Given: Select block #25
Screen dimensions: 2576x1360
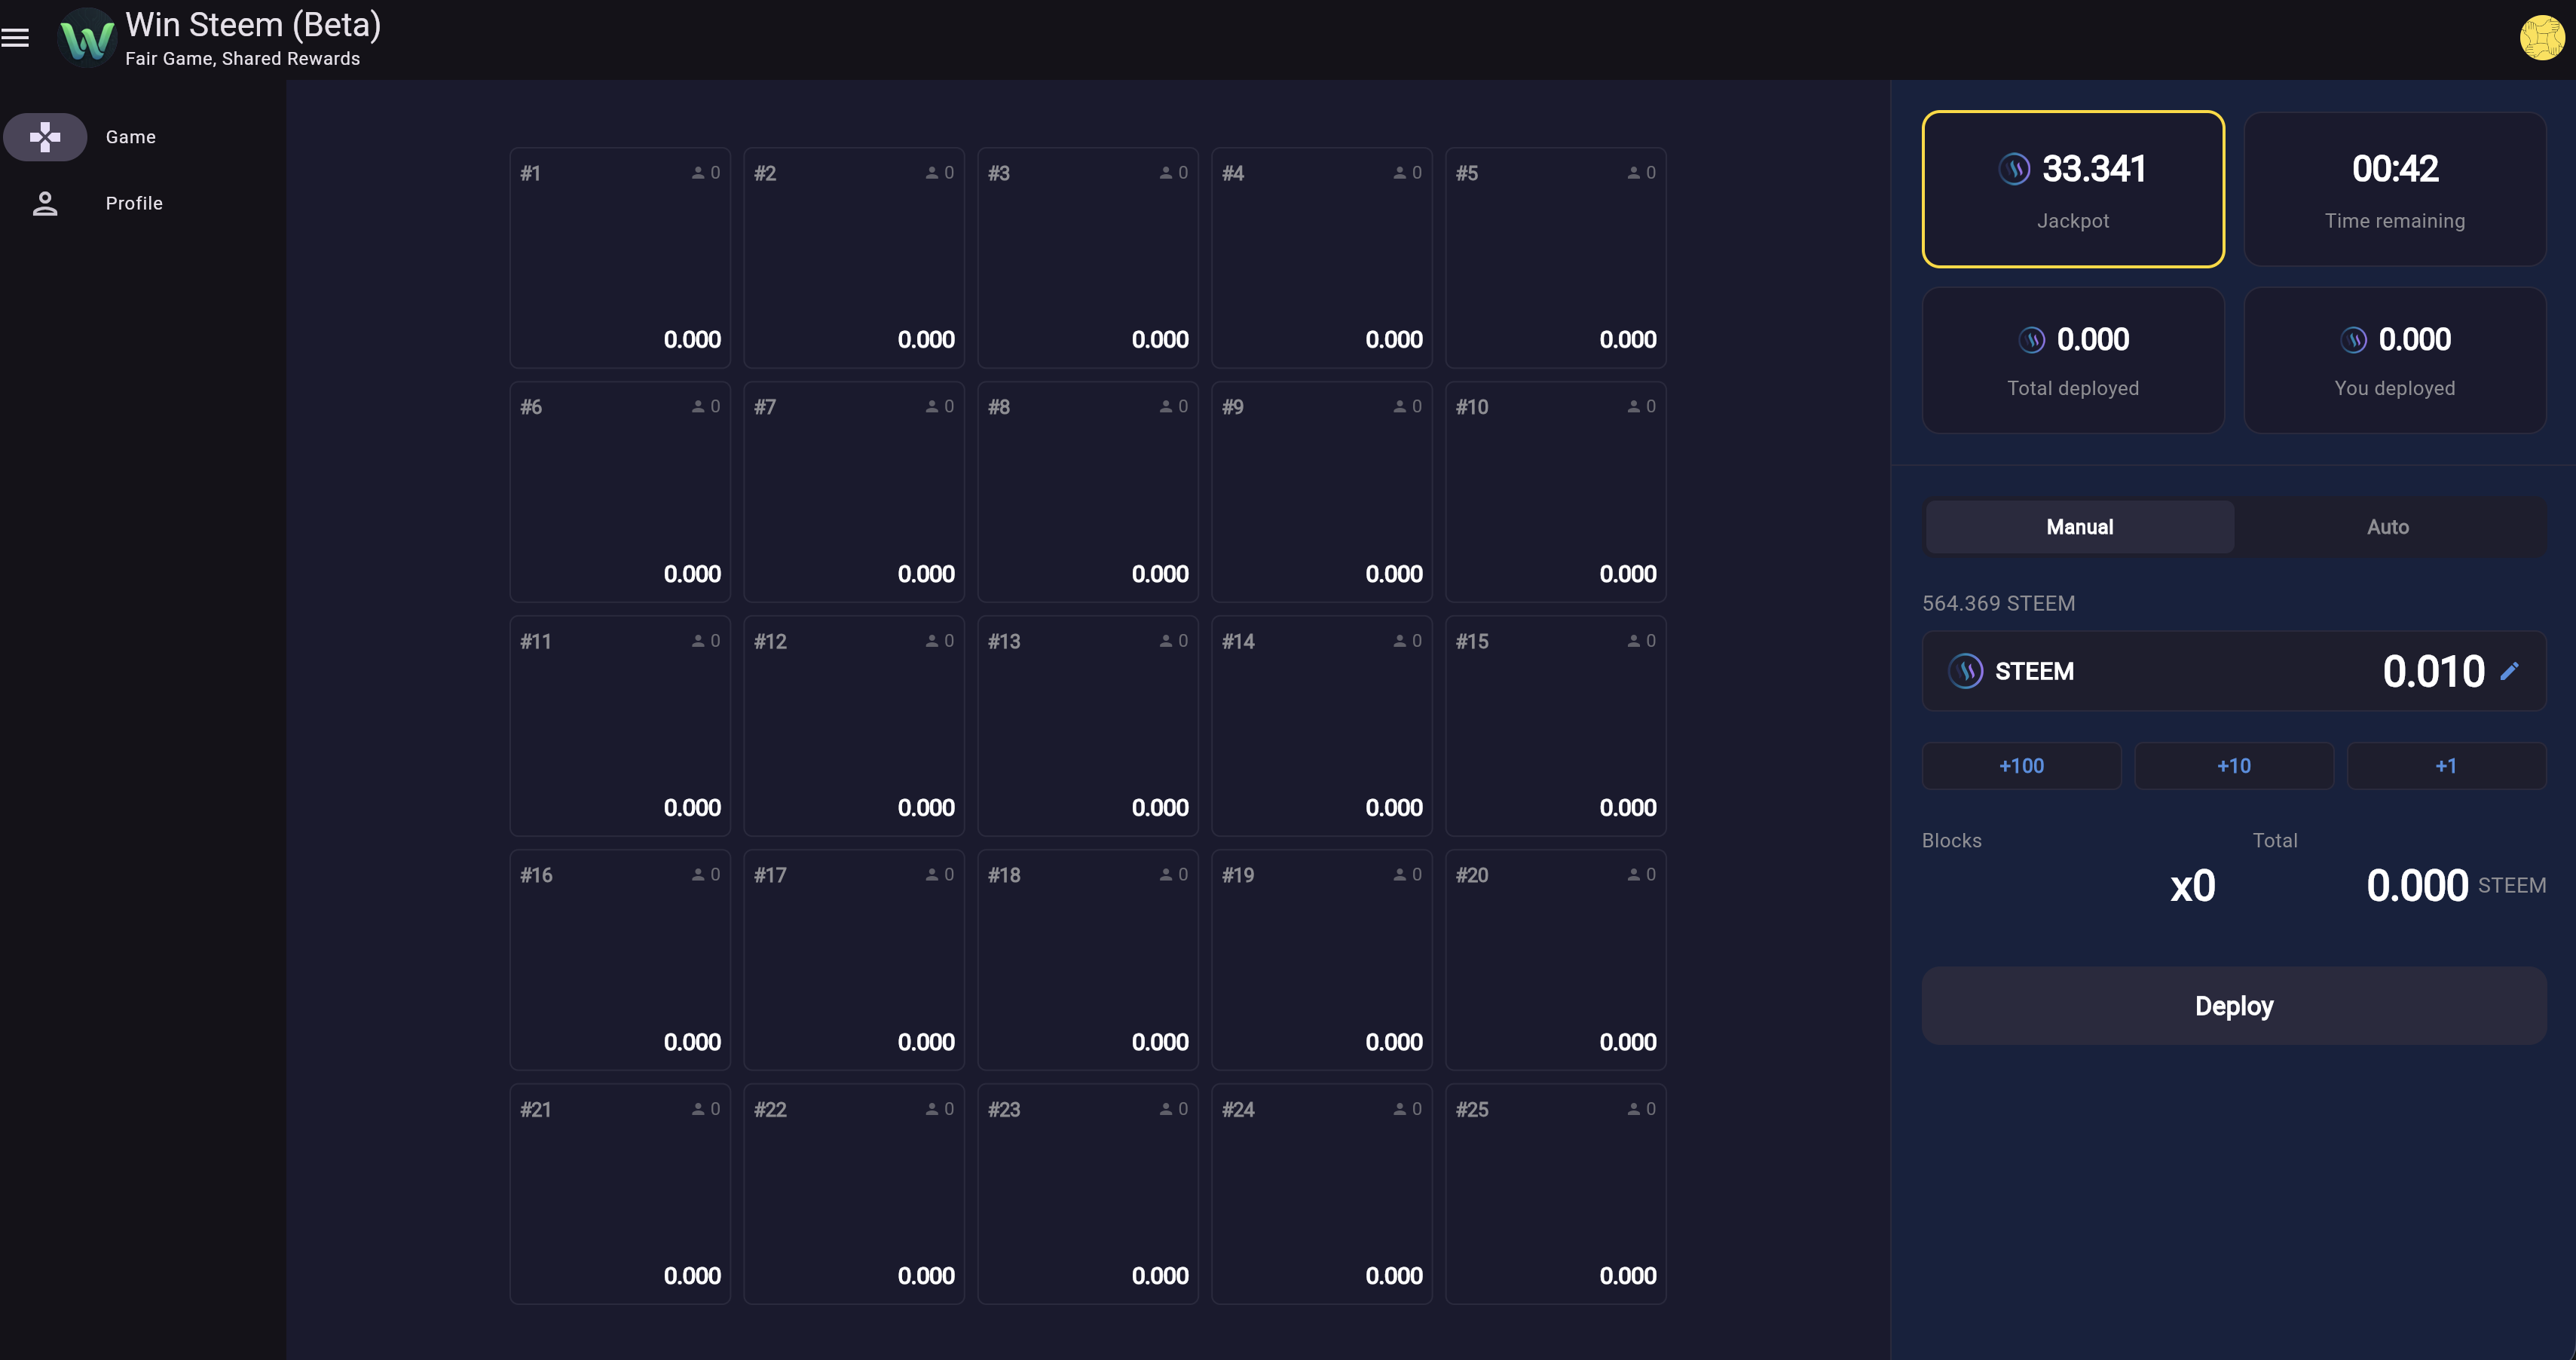Looking at the screenshot, I should click(x=1555, y=1193).
